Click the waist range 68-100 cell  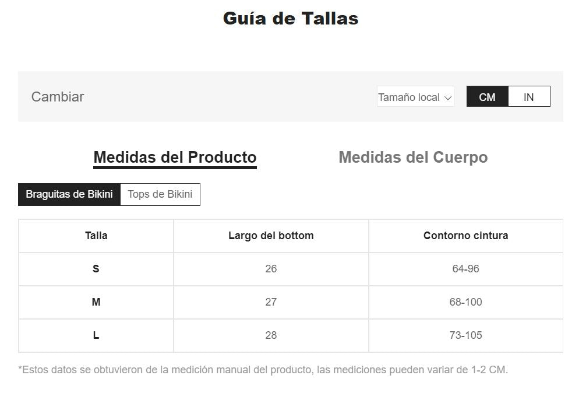465,302
